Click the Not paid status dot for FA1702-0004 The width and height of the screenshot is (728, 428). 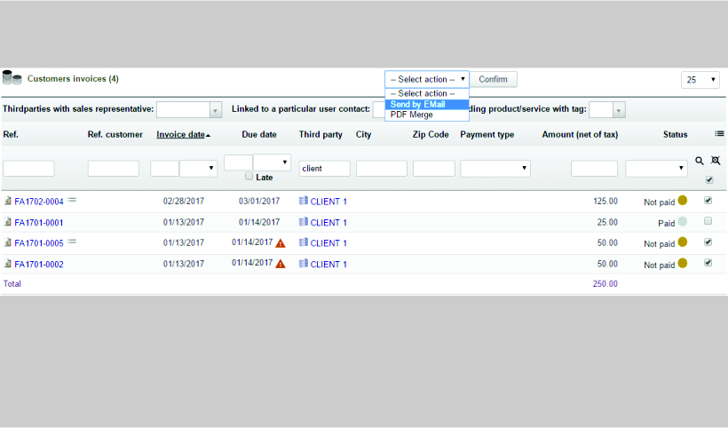(683, 201)
